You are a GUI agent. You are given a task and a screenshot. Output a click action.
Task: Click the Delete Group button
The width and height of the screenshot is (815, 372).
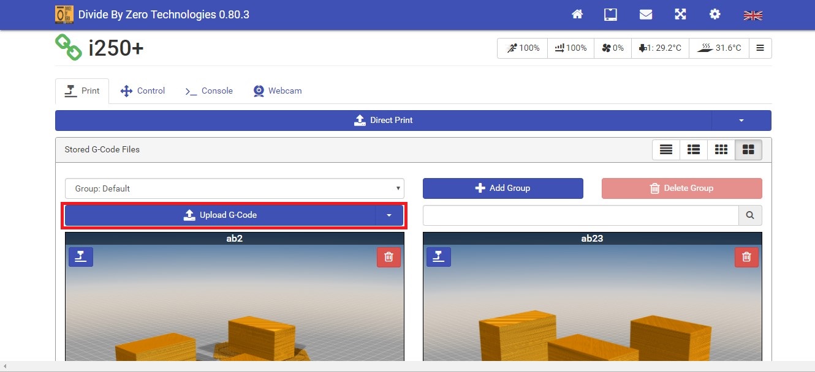[682, 188]
